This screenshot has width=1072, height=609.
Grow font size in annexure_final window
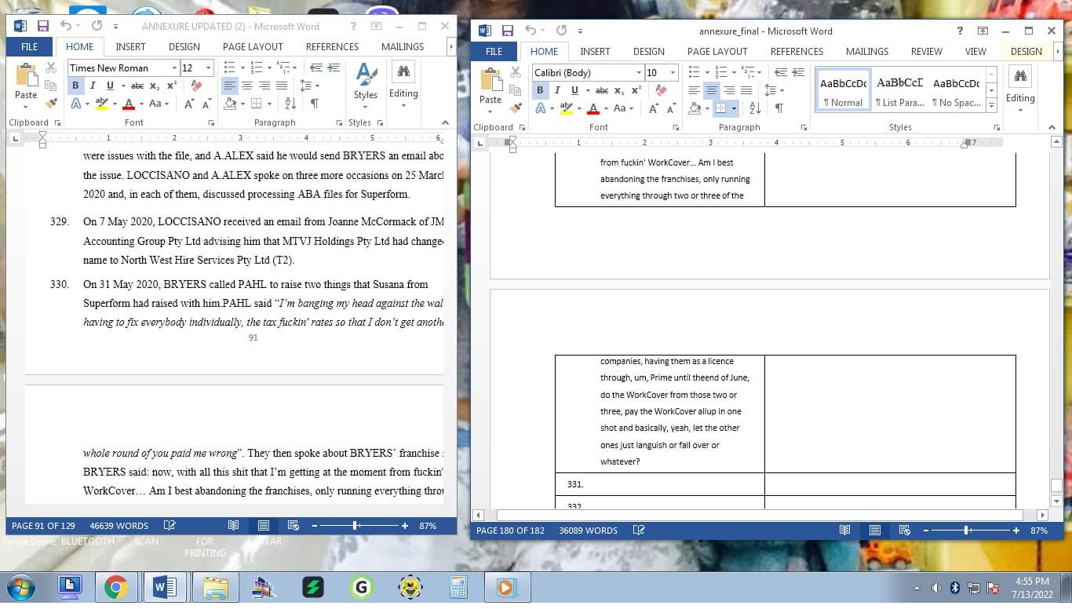[654, 108]
